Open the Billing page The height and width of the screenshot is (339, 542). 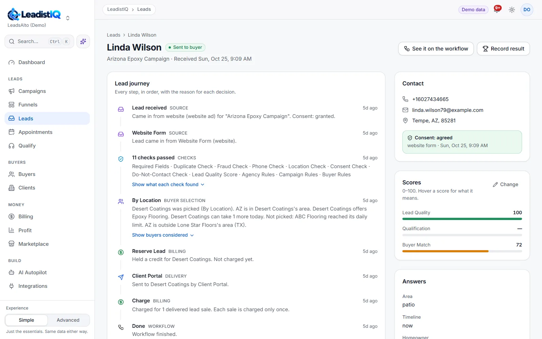point(47,217)
